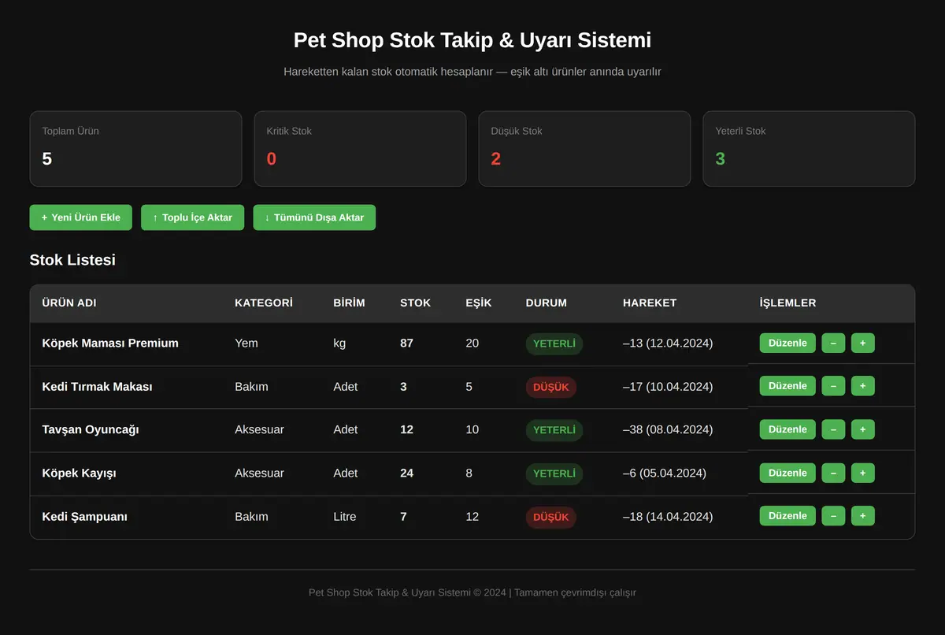Click movement –6 (05.04.2024)
945x635 pixels.
point(665,473)
